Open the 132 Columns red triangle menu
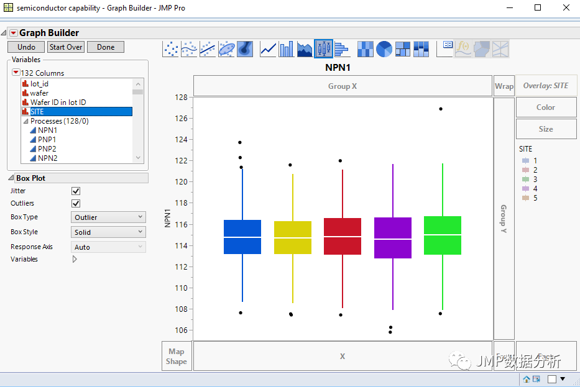 pyautogui.click(x=16, y=73)
